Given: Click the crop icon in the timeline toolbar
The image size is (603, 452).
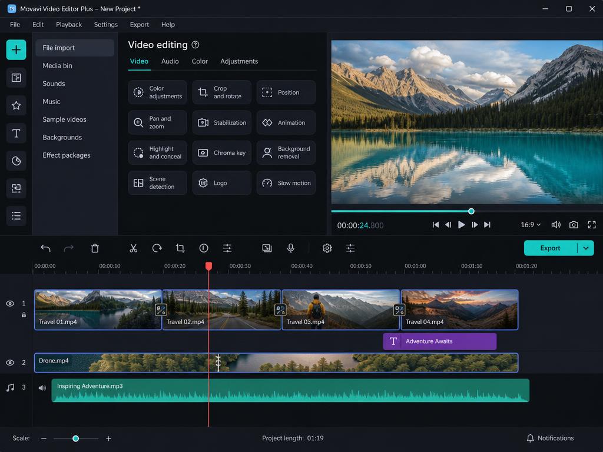Looking at the screenshot, I should click(180, 248).
